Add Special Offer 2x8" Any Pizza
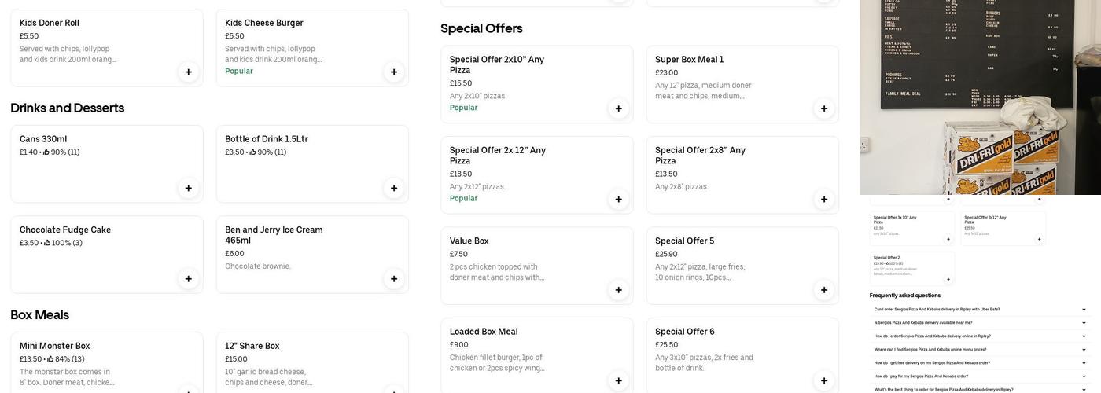Viewport: 1101px width, 393px height. 824,200
